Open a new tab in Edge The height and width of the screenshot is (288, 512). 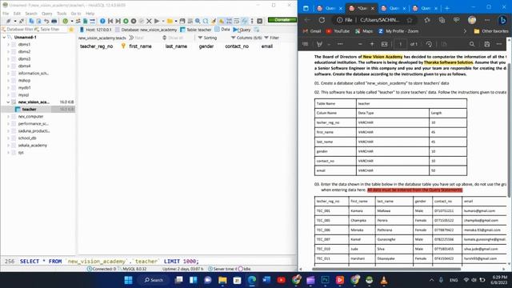click(x=447, y=8)
